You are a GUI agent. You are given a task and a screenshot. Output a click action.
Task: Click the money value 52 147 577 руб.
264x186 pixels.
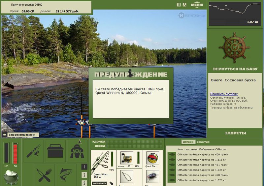[x=67, y=11]
